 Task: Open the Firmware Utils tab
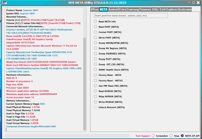(x=149, y=9)
